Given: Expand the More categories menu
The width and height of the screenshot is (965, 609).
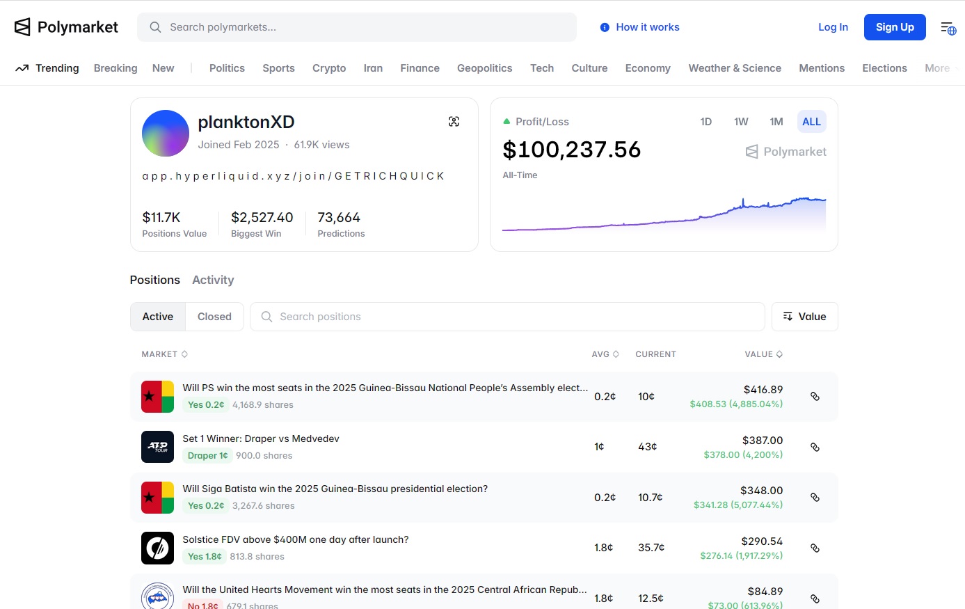Looking at the screenshot, I should pos(941,68).
